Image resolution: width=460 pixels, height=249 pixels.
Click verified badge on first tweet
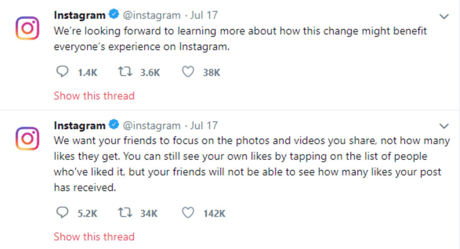coord(114,14)
